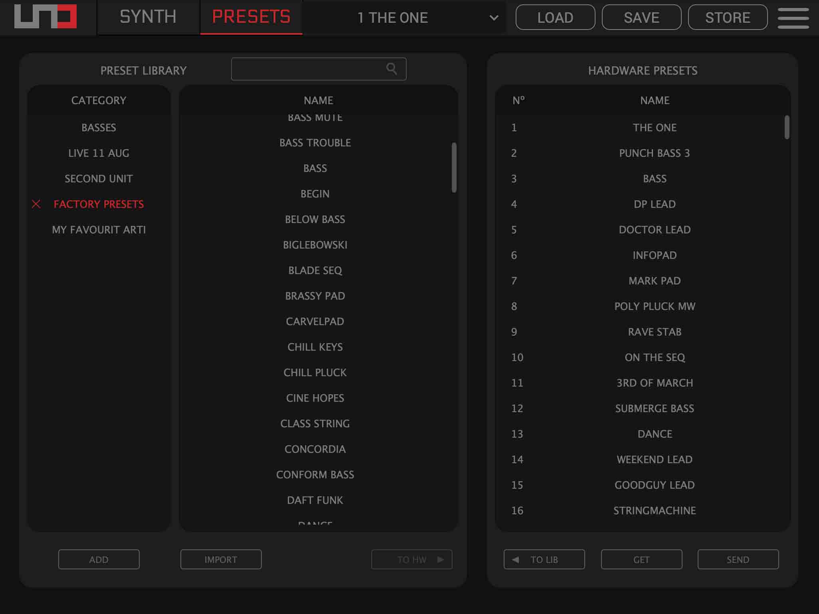
Task: Click the preset library scrollbar
Action: [454, 168]
